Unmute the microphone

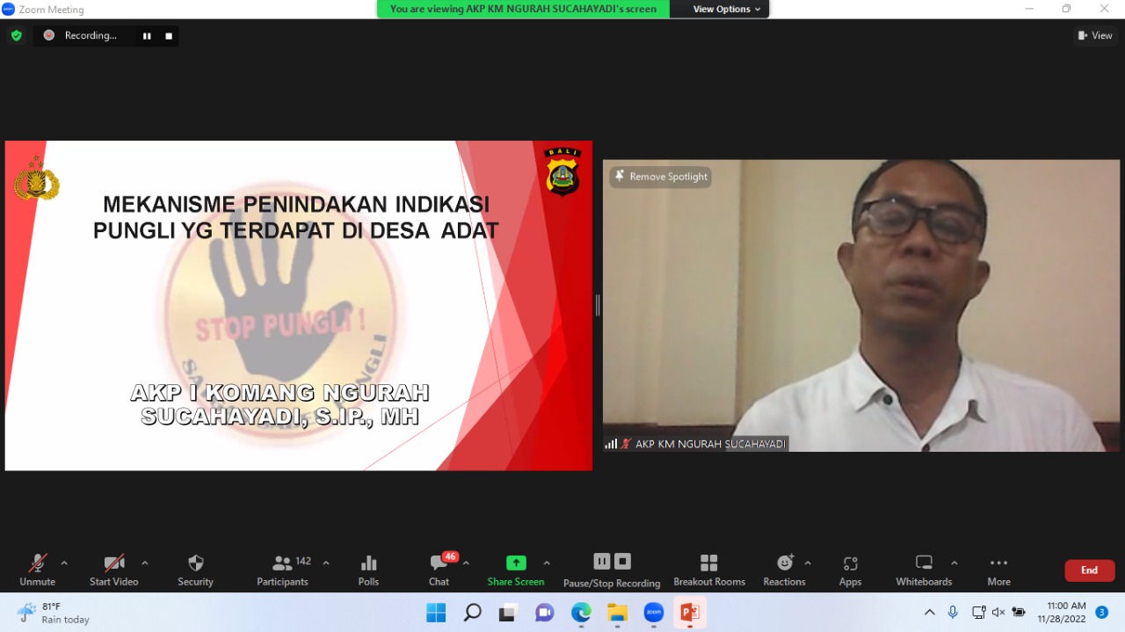38,570
